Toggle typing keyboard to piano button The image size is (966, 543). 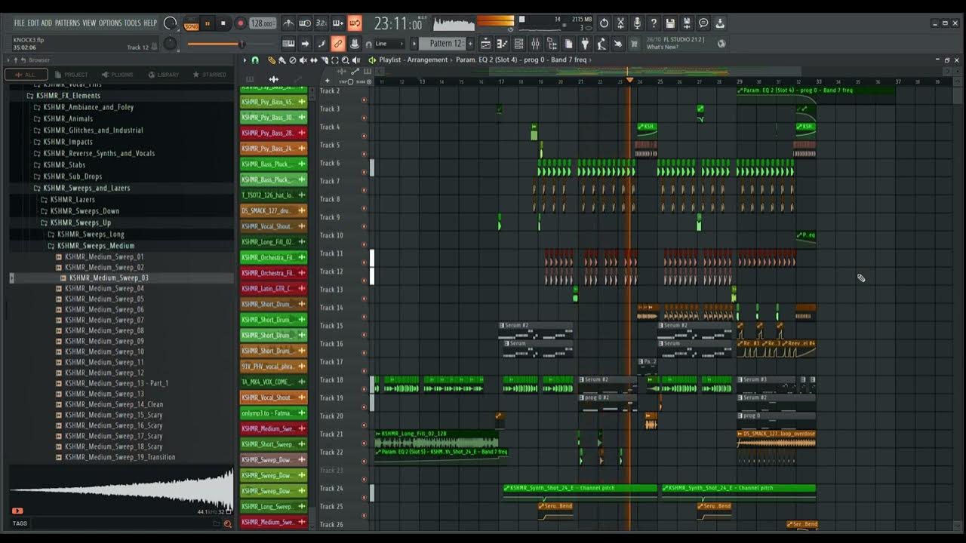coord(290,43)
